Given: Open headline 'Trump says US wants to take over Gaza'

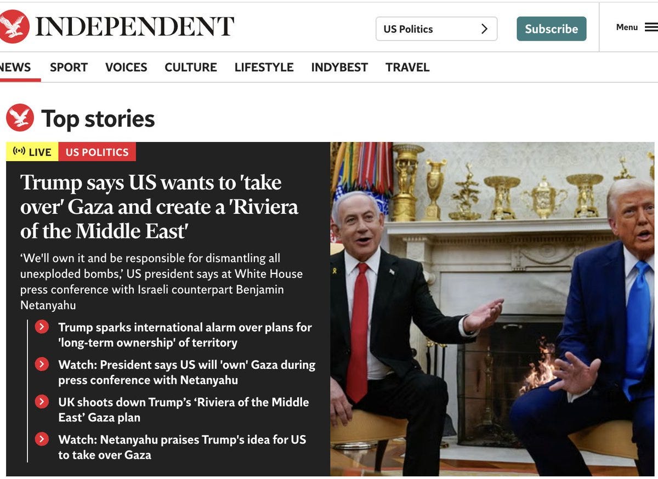Looking at the screenshot, I should (x=160, y=207).
